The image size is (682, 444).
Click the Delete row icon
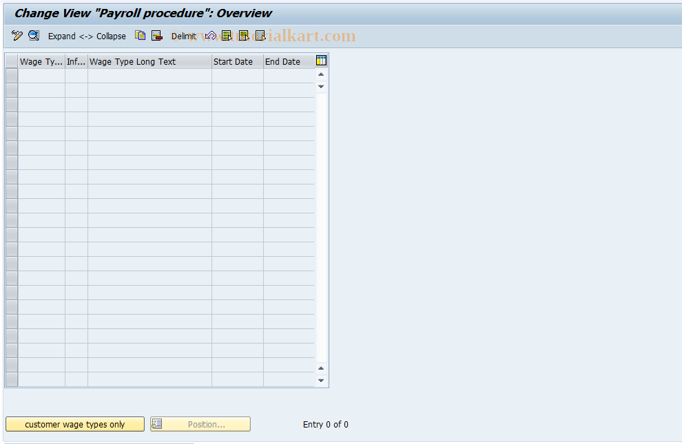coord(156,36)
